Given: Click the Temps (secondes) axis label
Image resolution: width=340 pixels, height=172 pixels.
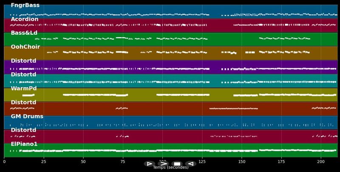Looking at the screenshot, I should 171,167.
